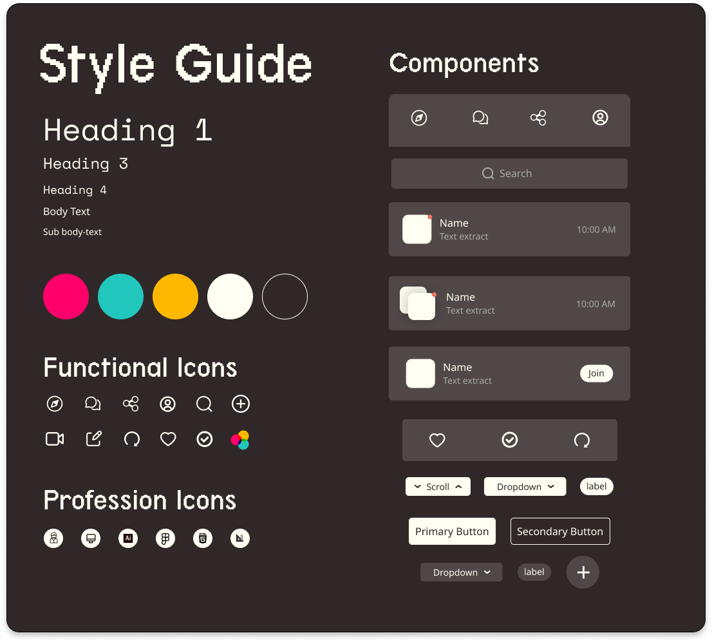Click the magnifier icon under Functional Icons
This screenshot has width=712, height=642.
tap(204, 404)
